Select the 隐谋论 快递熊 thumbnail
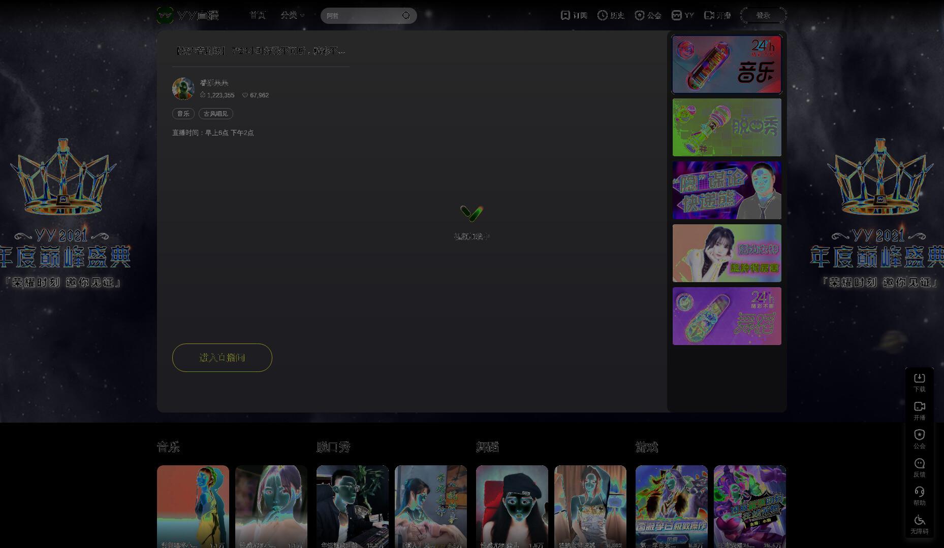The width and height of the screenshot is (944, 548). pyautogui.click(x=727, y=190)
